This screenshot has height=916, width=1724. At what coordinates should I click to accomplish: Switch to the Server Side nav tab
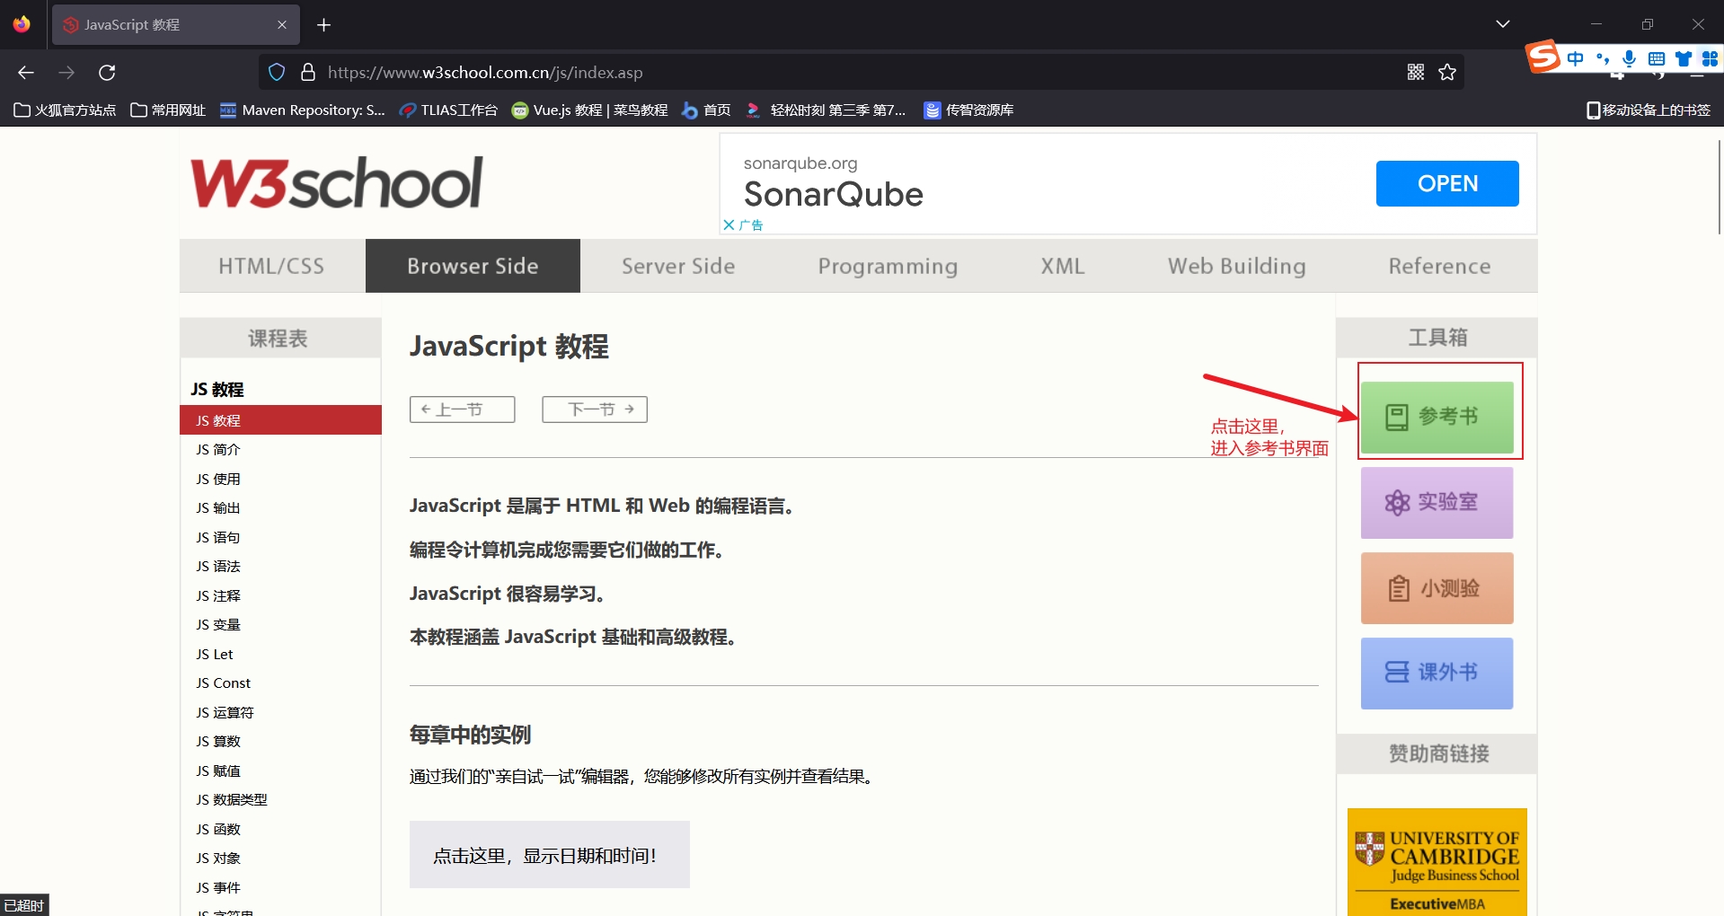coord(678,267)
